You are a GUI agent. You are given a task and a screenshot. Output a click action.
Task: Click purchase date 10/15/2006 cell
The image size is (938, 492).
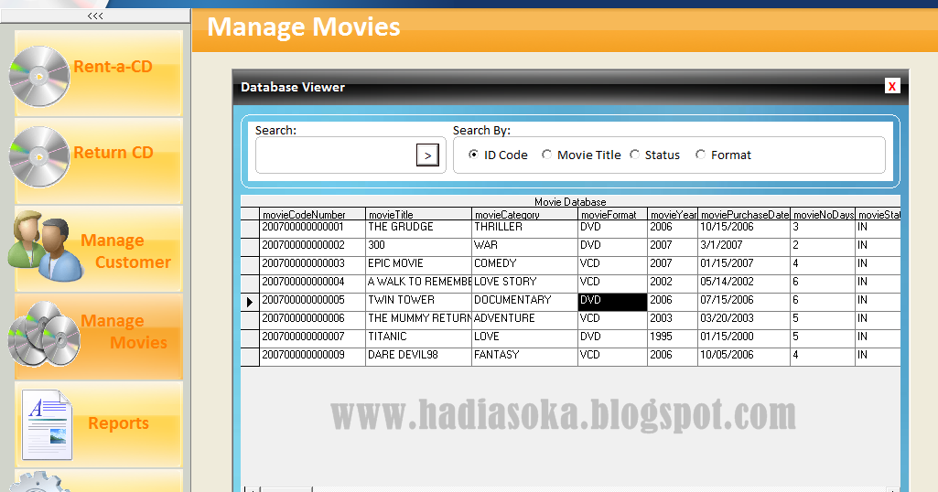coord(744,229)
